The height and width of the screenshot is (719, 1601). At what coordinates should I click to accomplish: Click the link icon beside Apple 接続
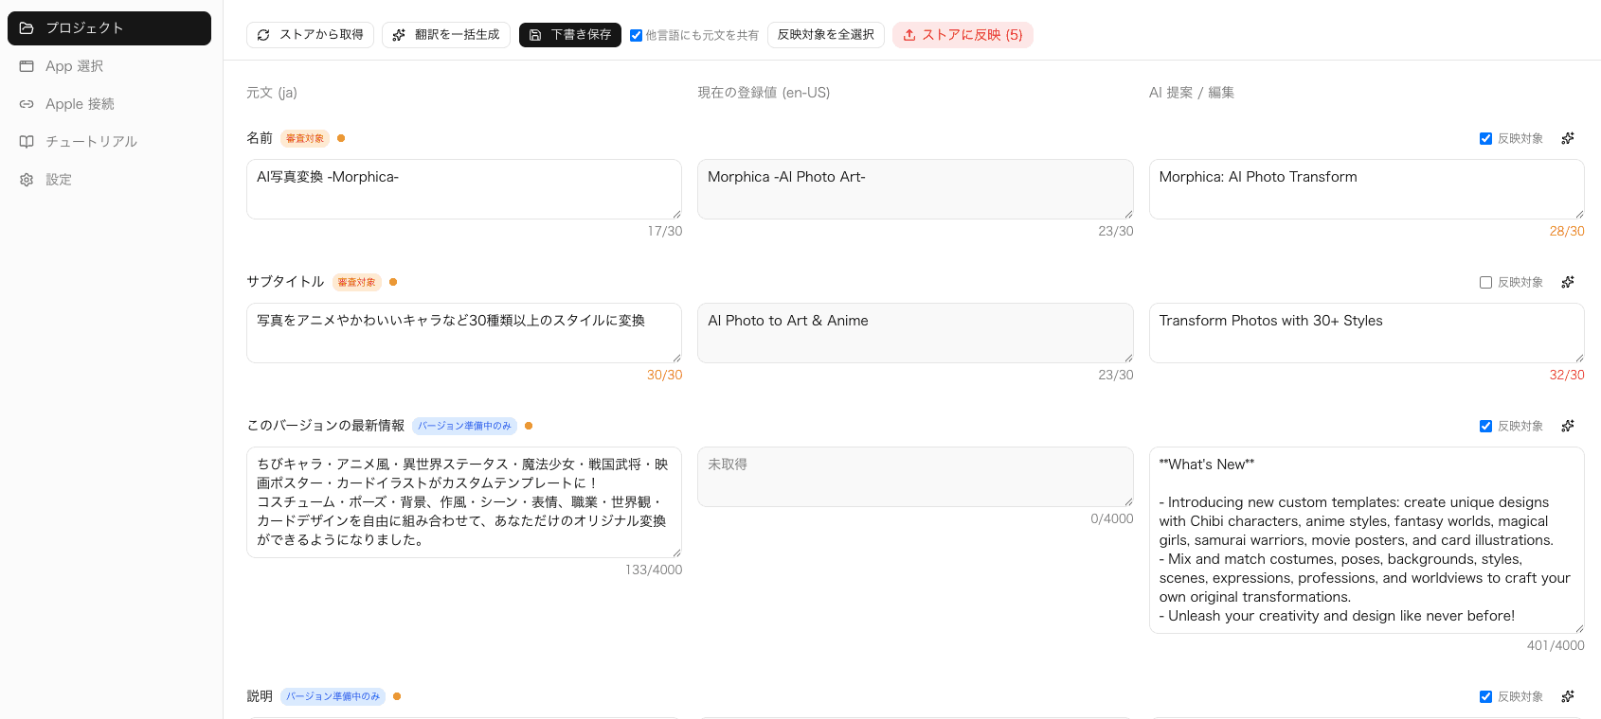[x=27, y=104]
